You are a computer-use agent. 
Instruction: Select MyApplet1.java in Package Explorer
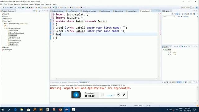point(16,40)
